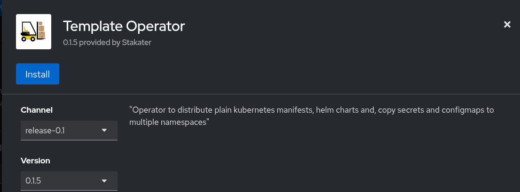Click the divider line below Install
Image resolution: width=520 pixels, height=192 pixels.
coord(261,94)
